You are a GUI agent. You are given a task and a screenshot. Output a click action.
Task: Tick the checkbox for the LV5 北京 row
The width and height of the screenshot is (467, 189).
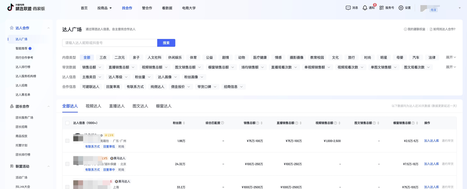pyautogui.click(x=67, y=164)
